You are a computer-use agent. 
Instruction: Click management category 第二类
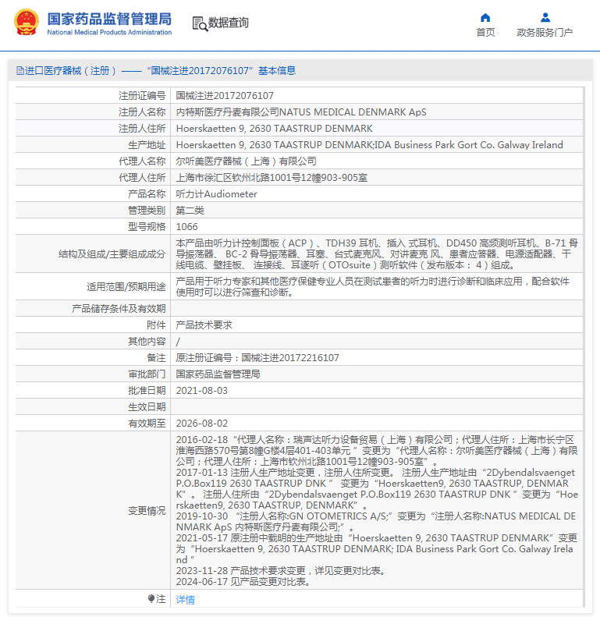pos(190,210)
